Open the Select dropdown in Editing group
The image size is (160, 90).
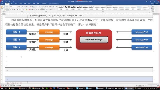pyautogui.click(x=153, y=10)
